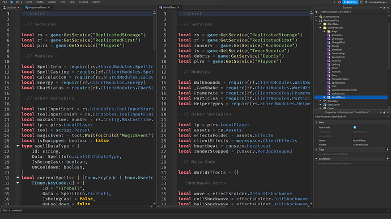Collapse the Enum.KeyCode.Q fold arrow

[x=18, y=183]
